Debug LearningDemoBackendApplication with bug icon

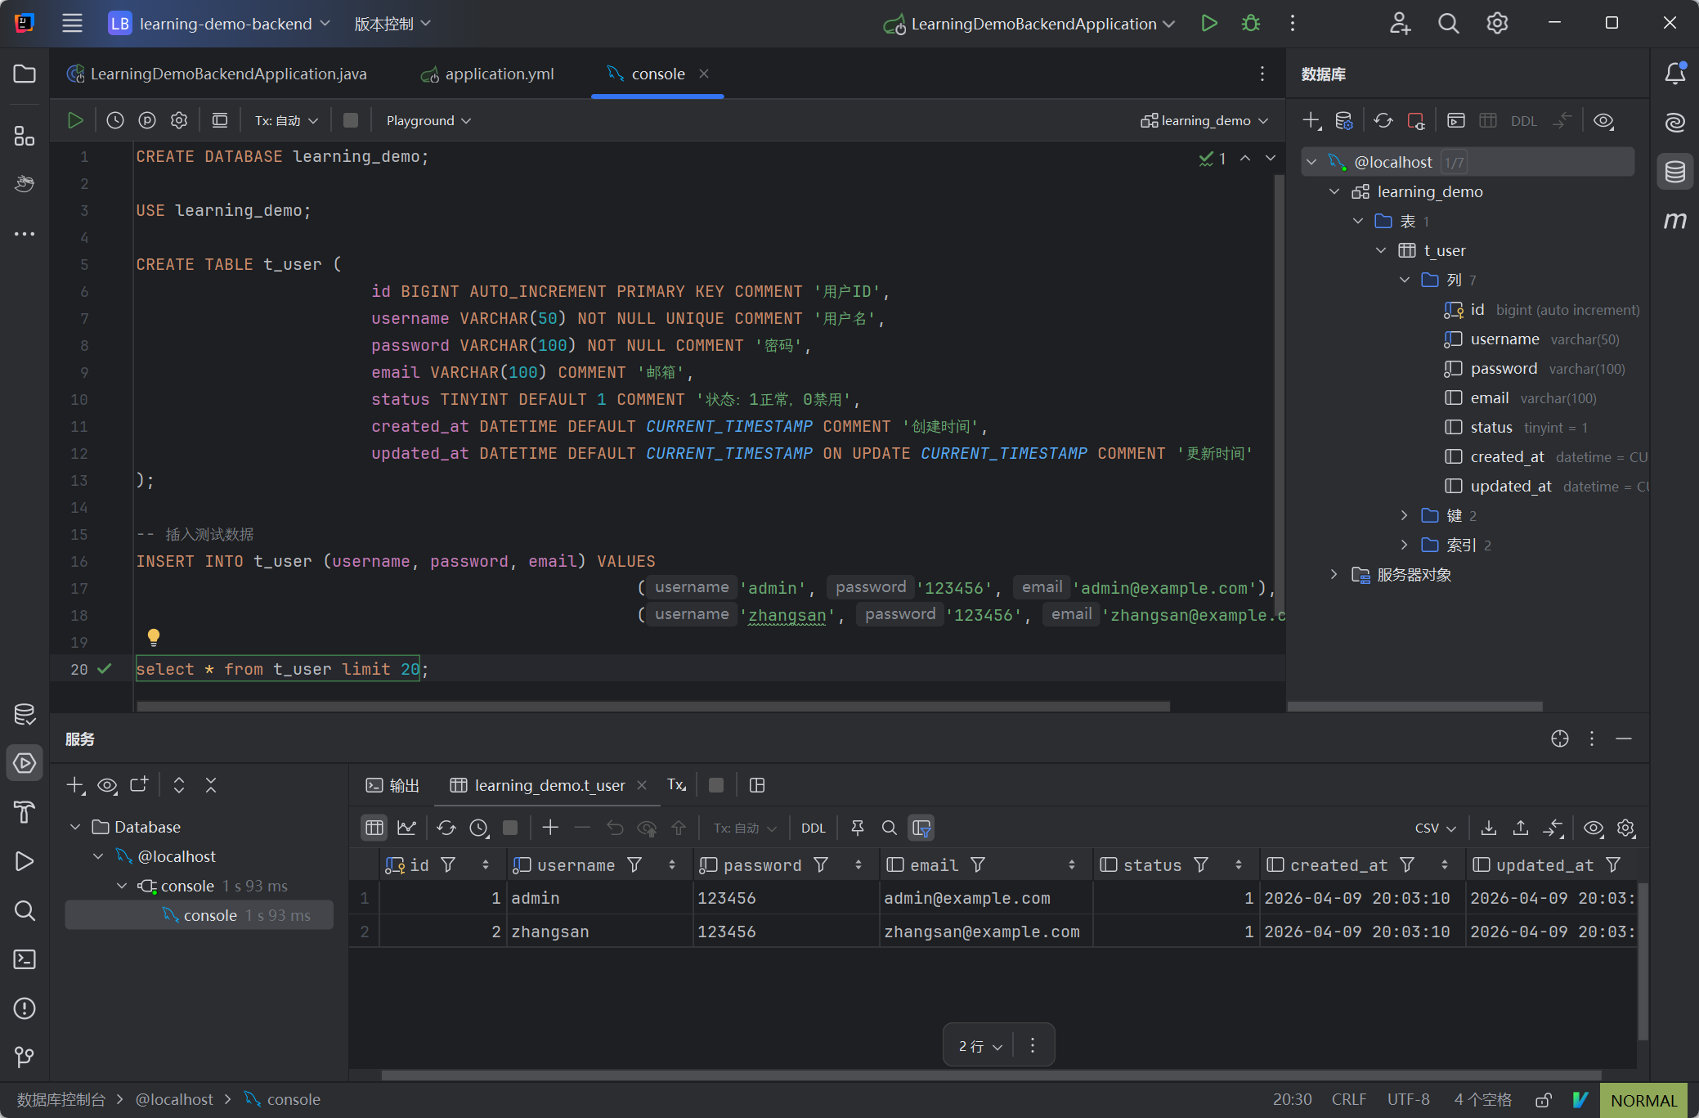tap(1250, 24)
